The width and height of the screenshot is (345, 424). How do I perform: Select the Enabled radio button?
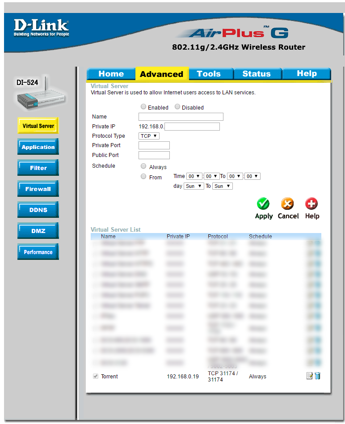(143, 106)
